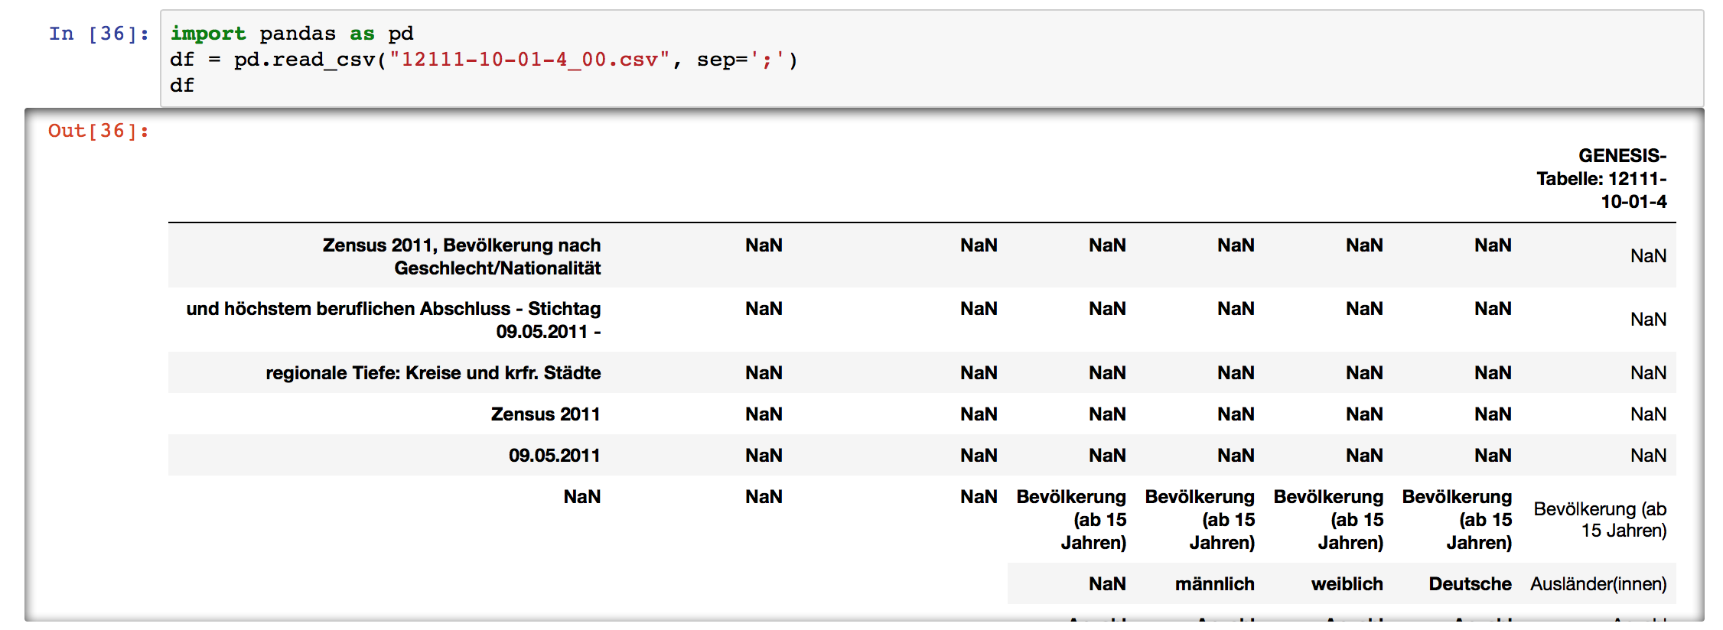Click inside the code cell editor
The height and width of the screenshot is (630, 1723).
coord(932,59)
